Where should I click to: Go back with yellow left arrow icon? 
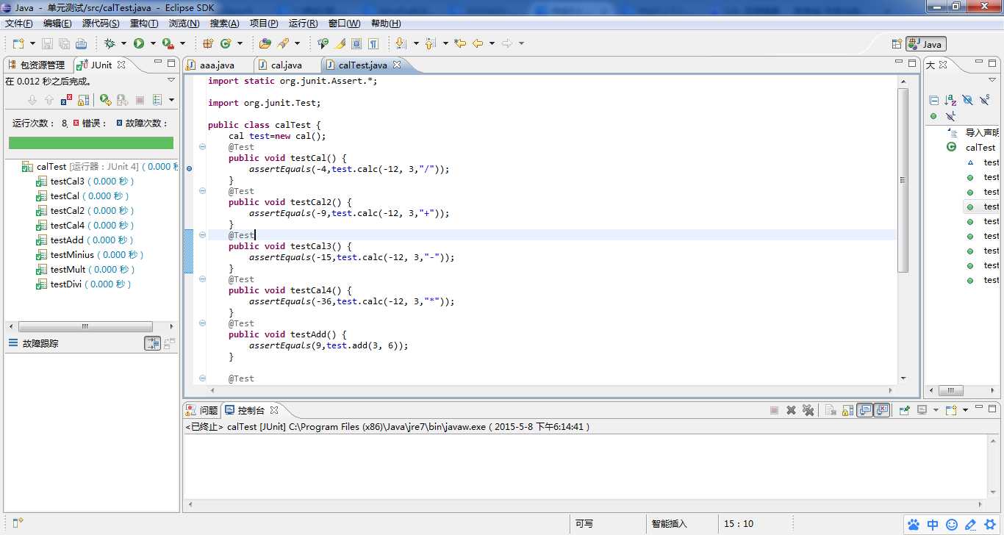click(478, 43)
